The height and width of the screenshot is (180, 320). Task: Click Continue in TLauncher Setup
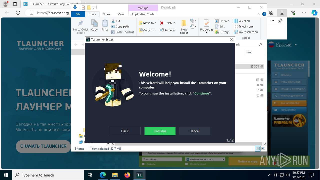pos(160,131)
